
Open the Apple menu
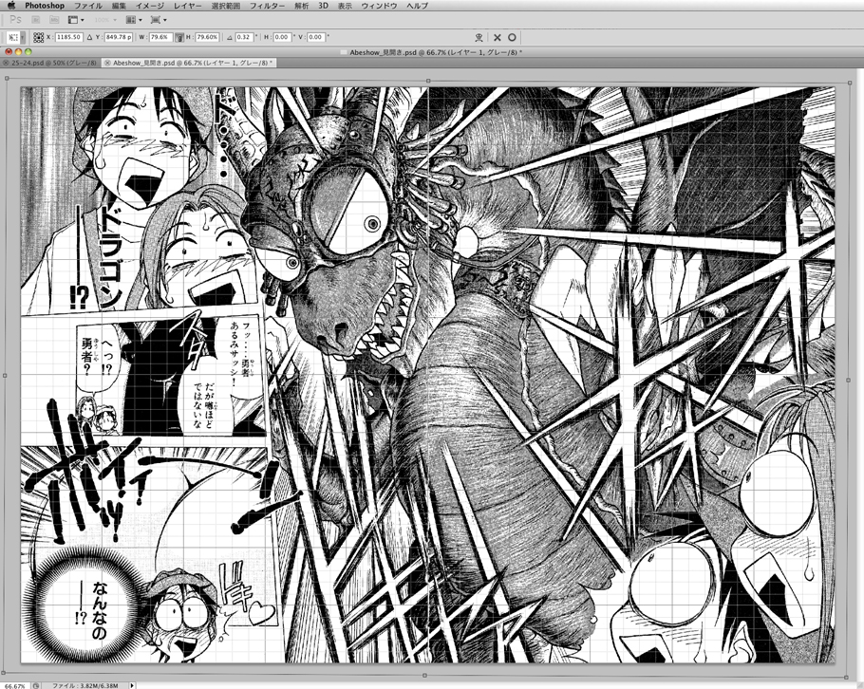point(11,6)
